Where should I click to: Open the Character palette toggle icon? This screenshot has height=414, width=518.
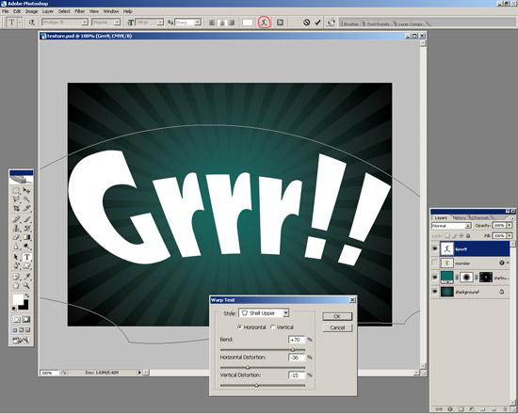[280, 23]
